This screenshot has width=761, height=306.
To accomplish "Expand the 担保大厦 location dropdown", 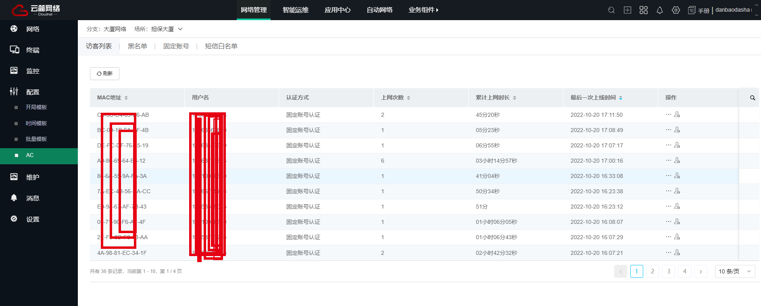I will [x=180, y=29].
